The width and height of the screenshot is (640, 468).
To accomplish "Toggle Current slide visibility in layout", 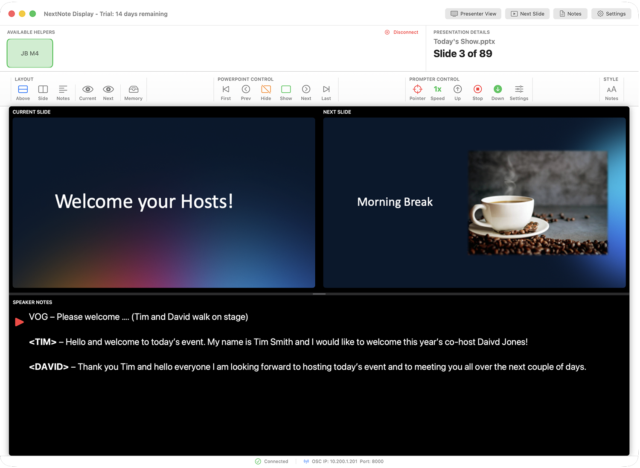I will [x=87, y=91].
